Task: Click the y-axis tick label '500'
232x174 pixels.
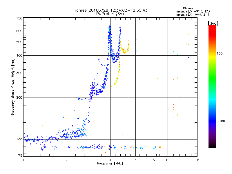Action: point(19,42)
